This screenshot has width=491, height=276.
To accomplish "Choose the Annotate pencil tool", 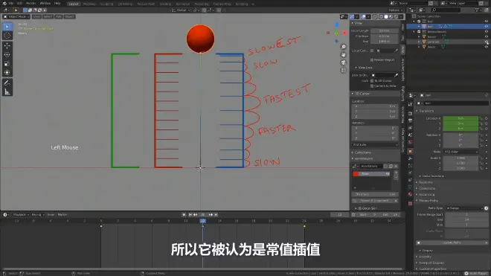I will (7, 83).
